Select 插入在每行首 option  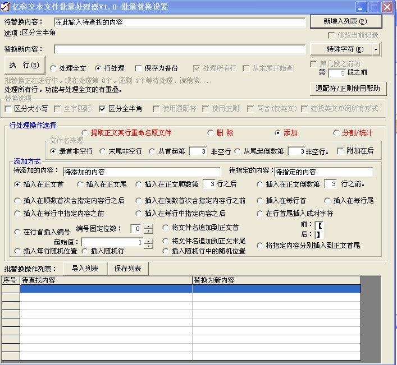[x=281, y=201]
